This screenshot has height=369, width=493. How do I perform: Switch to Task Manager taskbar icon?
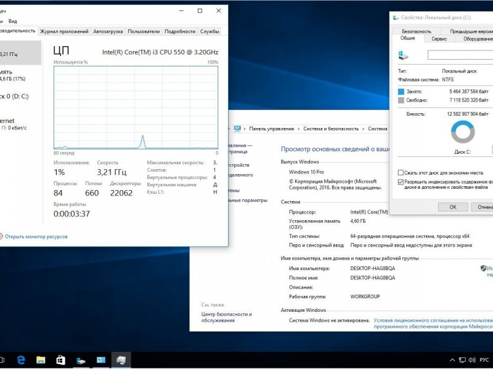[x=121, y=360]
